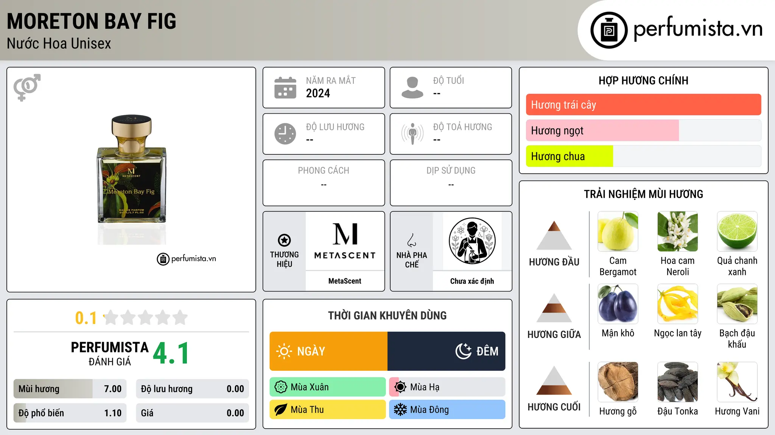Click the perfumista.vn bottle logo icon
Viewport: 775px width, 435px height.
pyautogui.click(x=609, y=30)
